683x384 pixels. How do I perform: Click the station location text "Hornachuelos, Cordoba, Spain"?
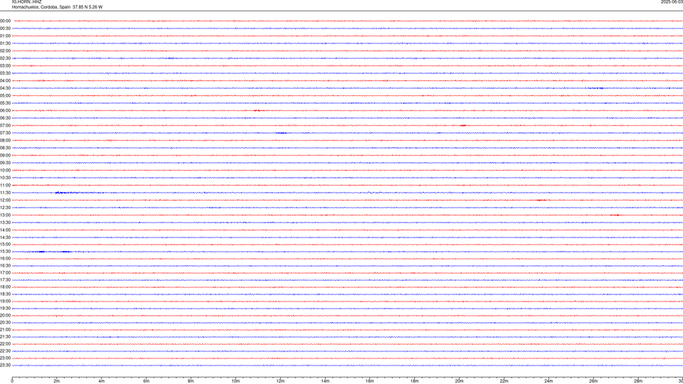pos(41,7)
